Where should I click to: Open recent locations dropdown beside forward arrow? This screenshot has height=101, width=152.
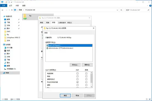tap(9, 10)
